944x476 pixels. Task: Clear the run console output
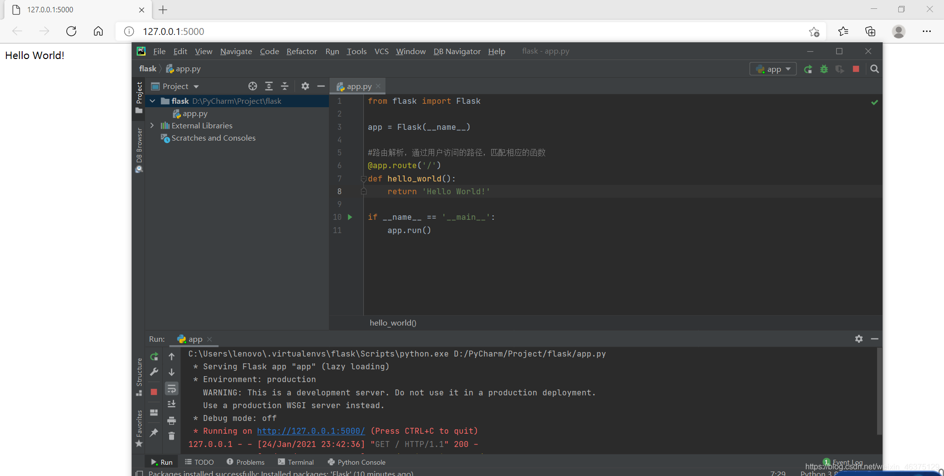click(x=172, y=436)
